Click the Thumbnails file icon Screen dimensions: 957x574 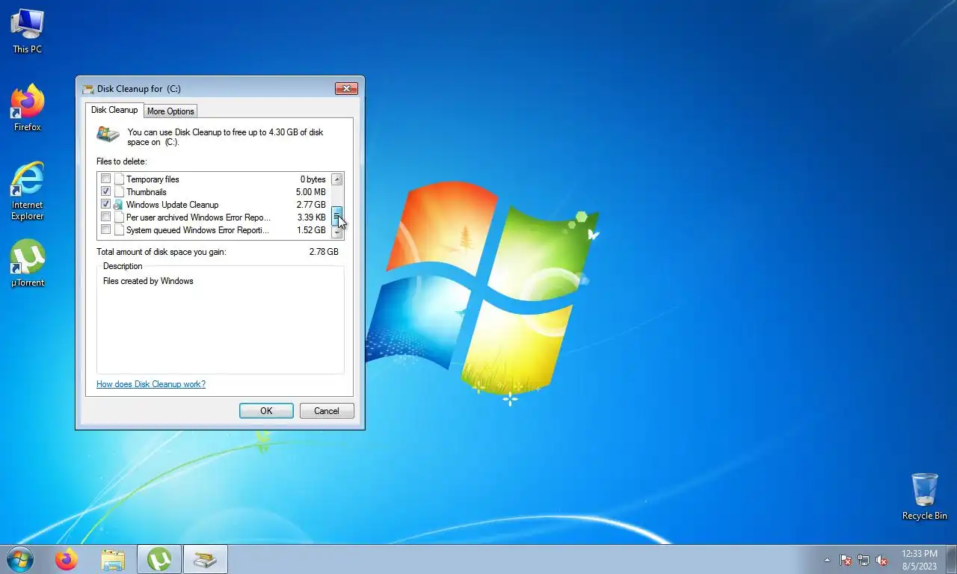click(x=118, y=192)
